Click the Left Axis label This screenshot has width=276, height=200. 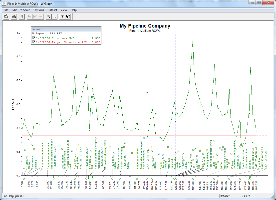pos(13,104)
